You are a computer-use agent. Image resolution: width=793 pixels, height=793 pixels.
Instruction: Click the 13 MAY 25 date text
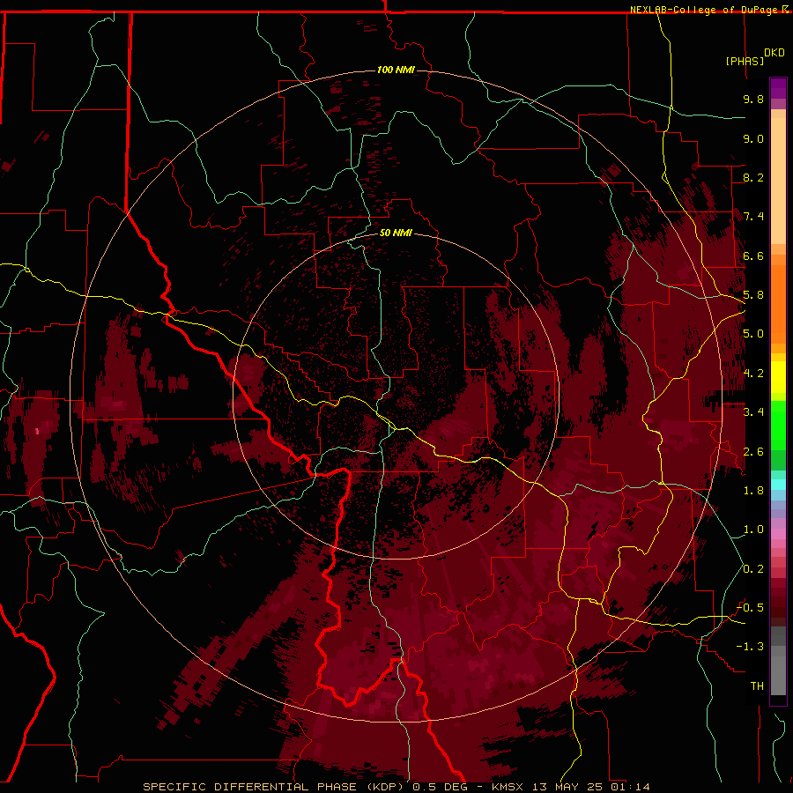[x=569, y=787]
